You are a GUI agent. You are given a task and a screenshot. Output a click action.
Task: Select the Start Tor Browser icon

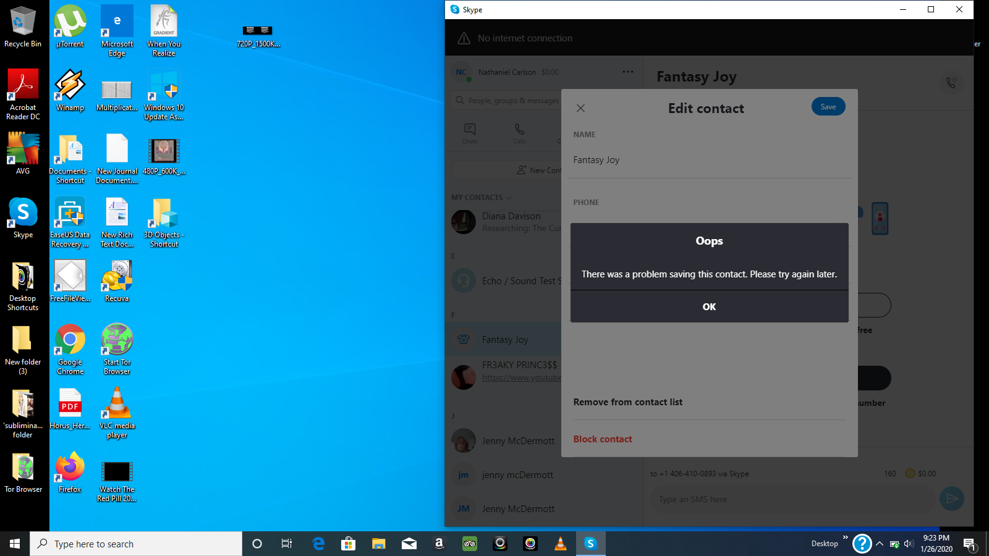(x=117, y=349)
